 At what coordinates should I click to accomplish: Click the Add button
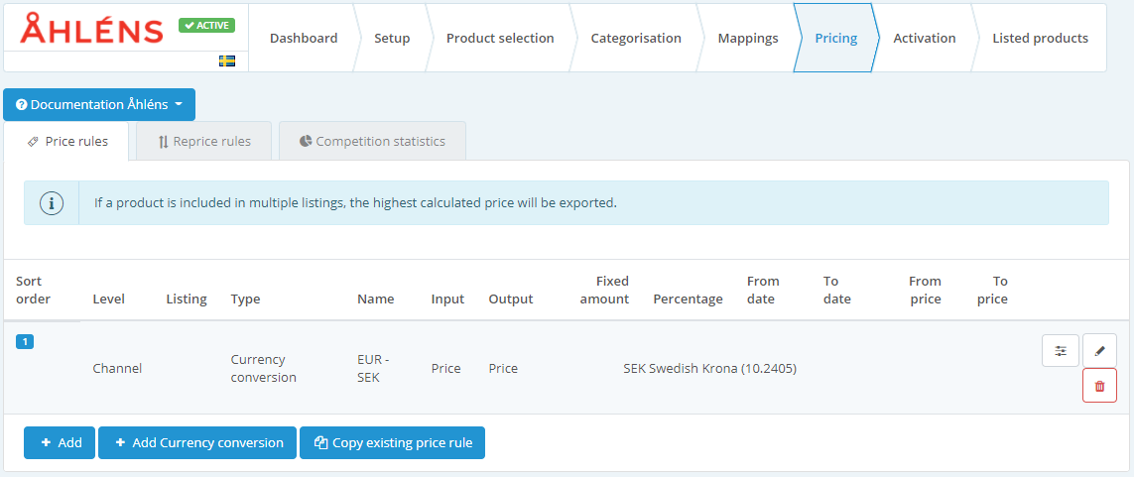[x=60, y=442]
